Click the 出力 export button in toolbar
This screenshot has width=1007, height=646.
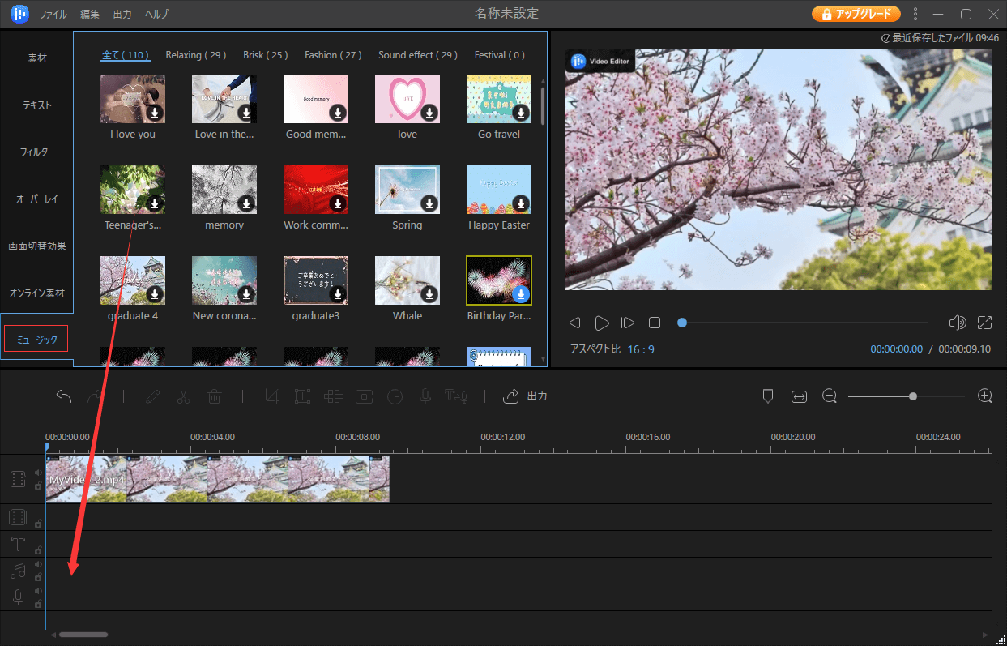pyautogui.click(x=526, y=396)
